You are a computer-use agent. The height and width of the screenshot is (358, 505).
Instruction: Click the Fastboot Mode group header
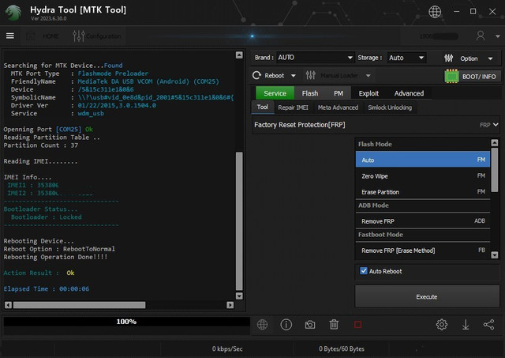click(x=423, y=235)
